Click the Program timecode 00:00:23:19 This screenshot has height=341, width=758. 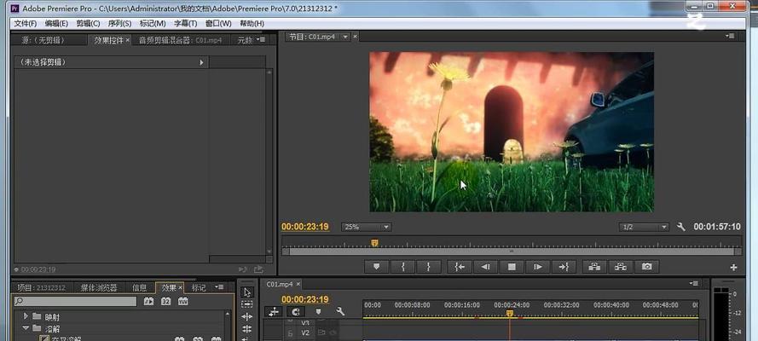(x=305, y=227)
